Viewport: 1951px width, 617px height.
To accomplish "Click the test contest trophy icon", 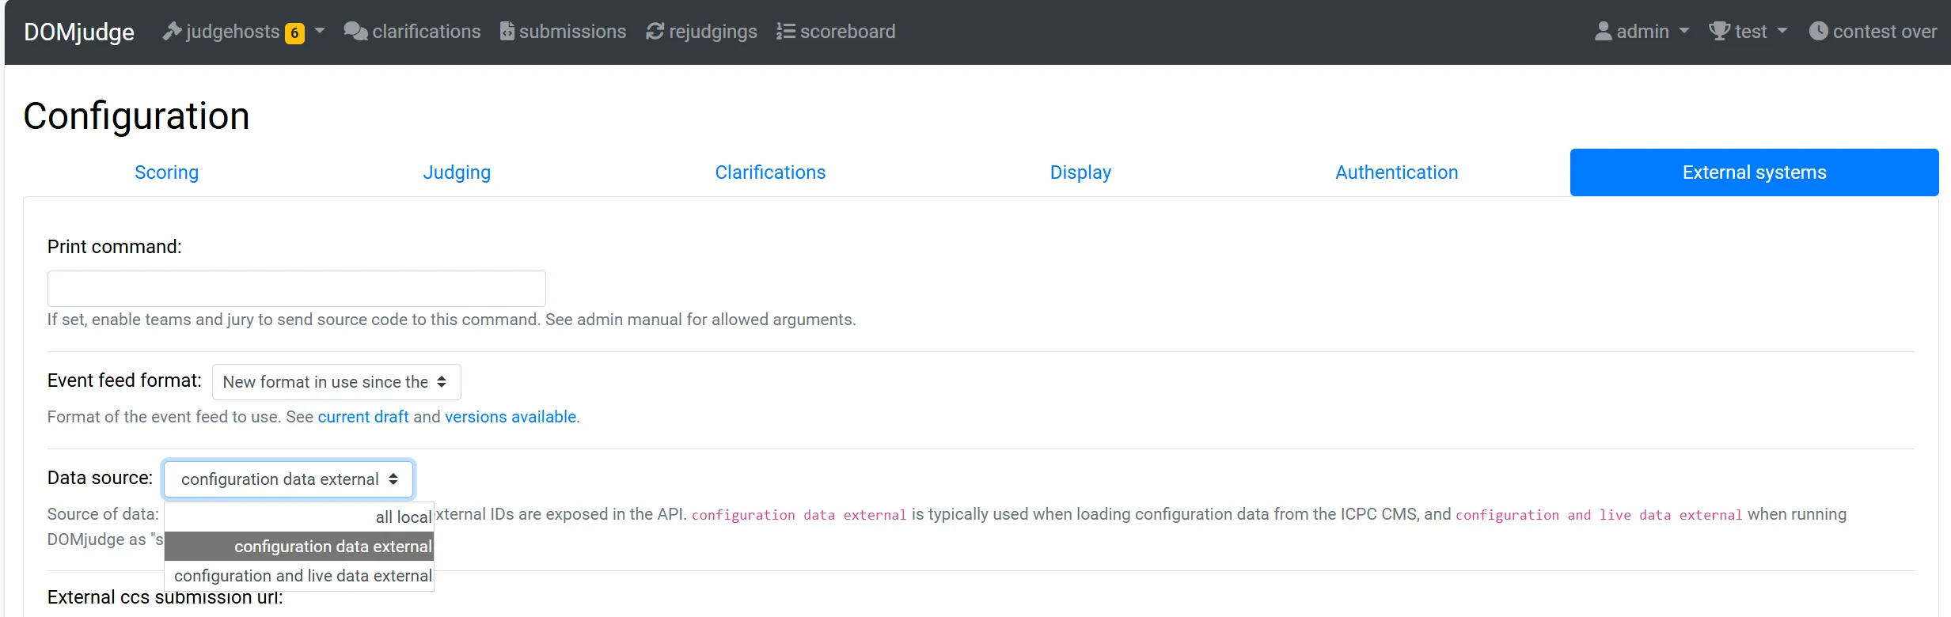I will pyautogui.click(x=1719, y=32).
